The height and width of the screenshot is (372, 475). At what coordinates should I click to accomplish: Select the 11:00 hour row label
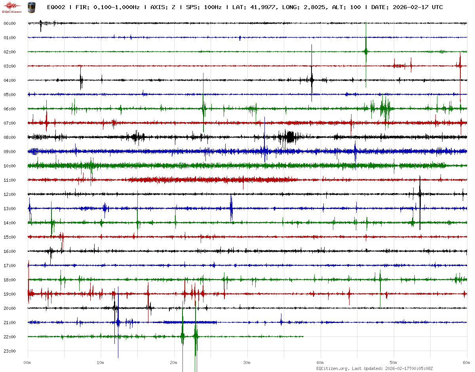coord(9,180)
